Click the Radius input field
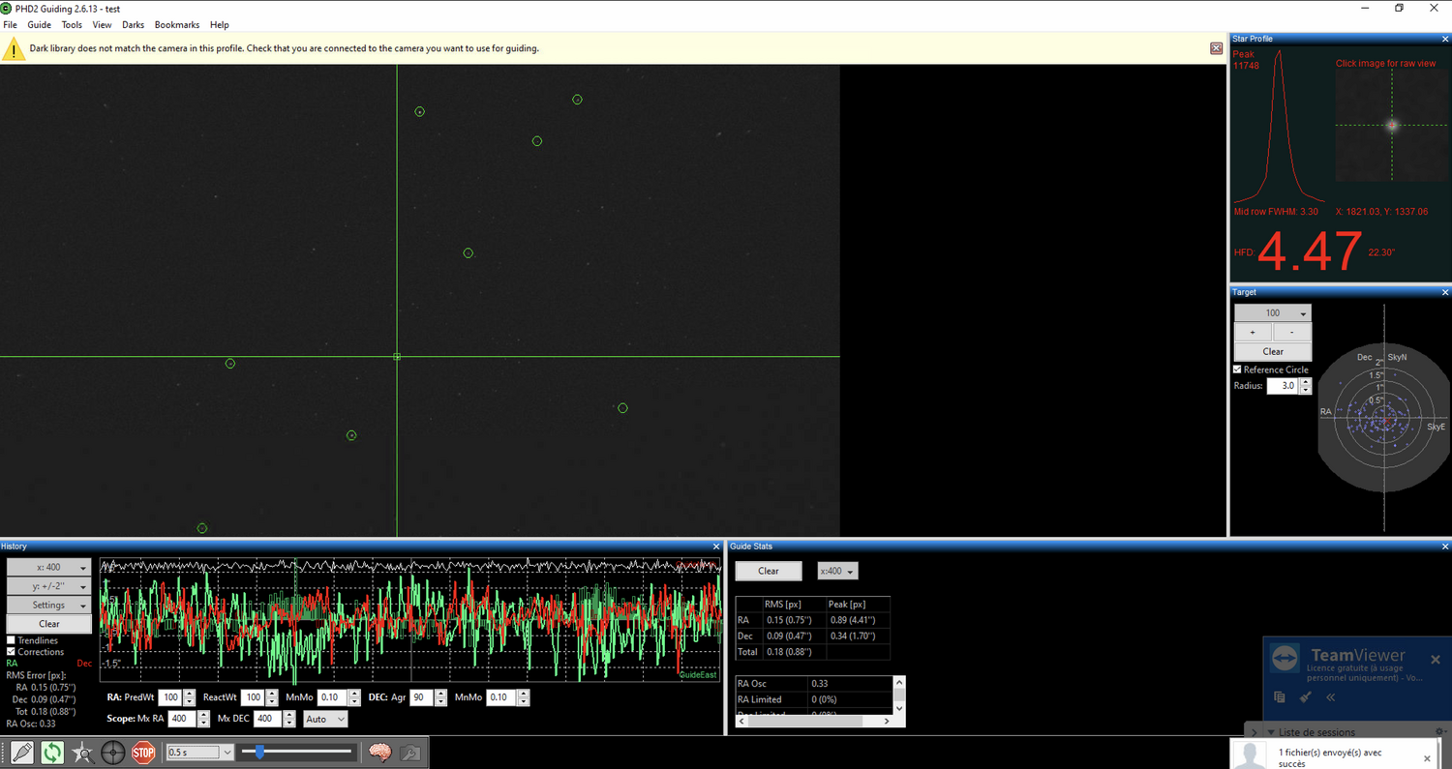Viewport: 1452px width, 769px height. point(1283,386)
